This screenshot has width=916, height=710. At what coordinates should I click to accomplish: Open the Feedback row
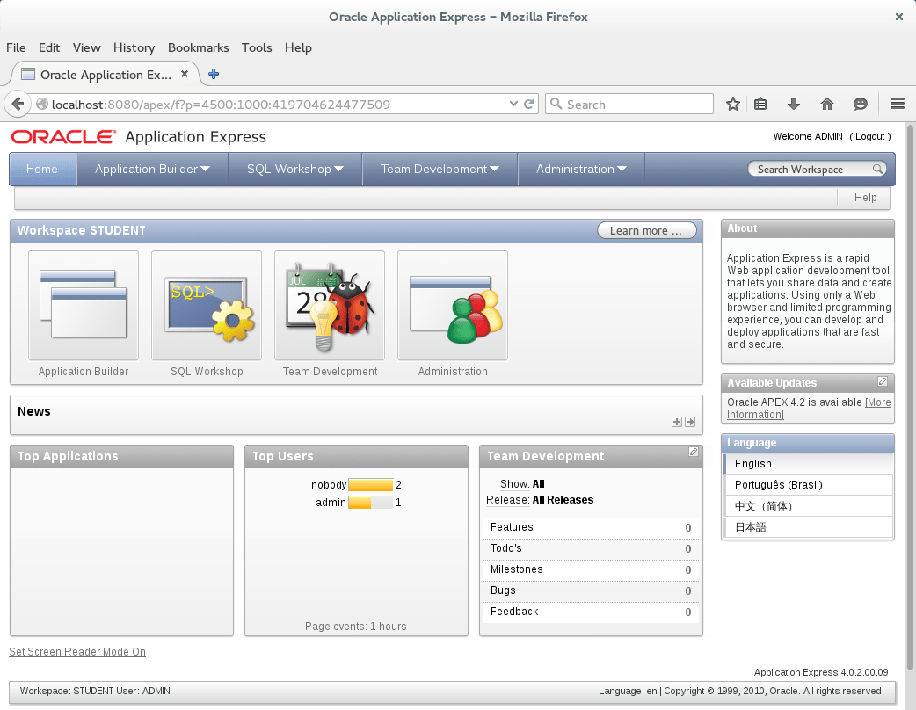pyautogui.click(x=591, y=612)
